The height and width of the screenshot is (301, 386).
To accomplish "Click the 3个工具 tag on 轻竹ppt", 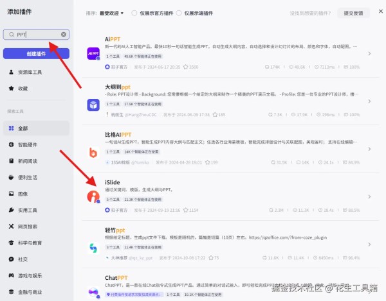I will 113,247.
